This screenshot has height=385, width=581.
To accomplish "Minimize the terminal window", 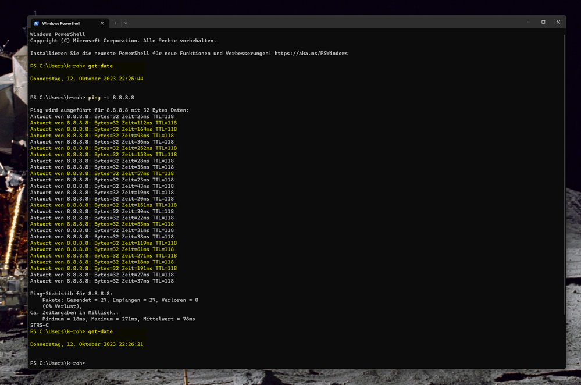I will point(528,22).
